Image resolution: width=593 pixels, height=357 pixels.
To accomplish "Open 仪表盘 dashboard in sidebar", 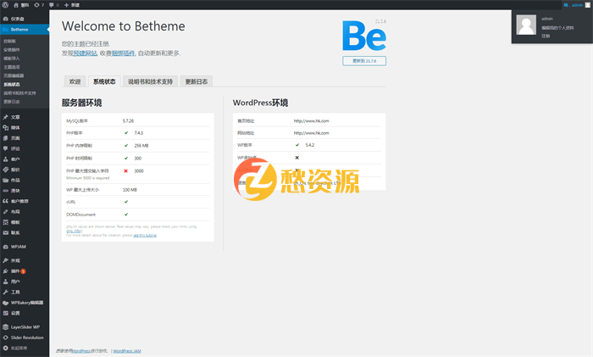I will point(25,19).
